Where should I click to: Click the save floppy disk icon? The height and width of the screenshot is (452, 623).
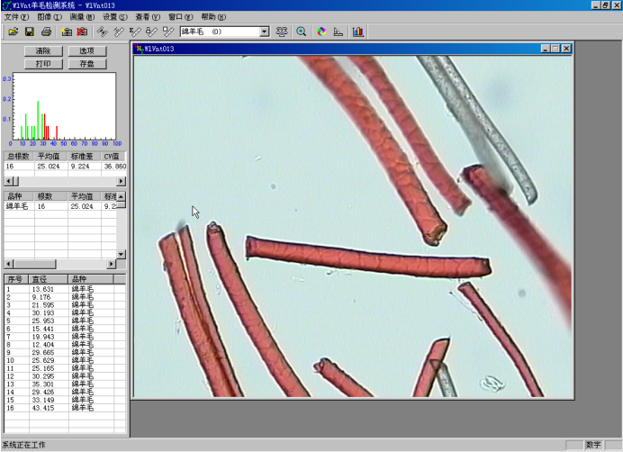point(30,32)
